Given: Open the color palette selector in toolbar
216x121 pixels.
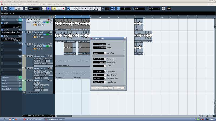Looking at the screenshot, I should pos(100,9).
